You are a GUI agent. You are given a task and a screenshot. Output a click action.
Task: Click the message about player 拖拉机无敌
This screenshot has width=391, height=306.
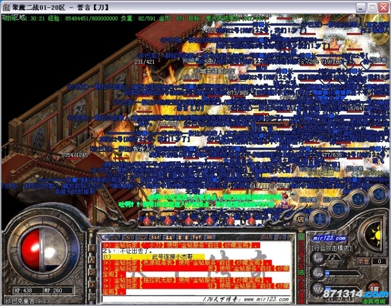(187, 280)
